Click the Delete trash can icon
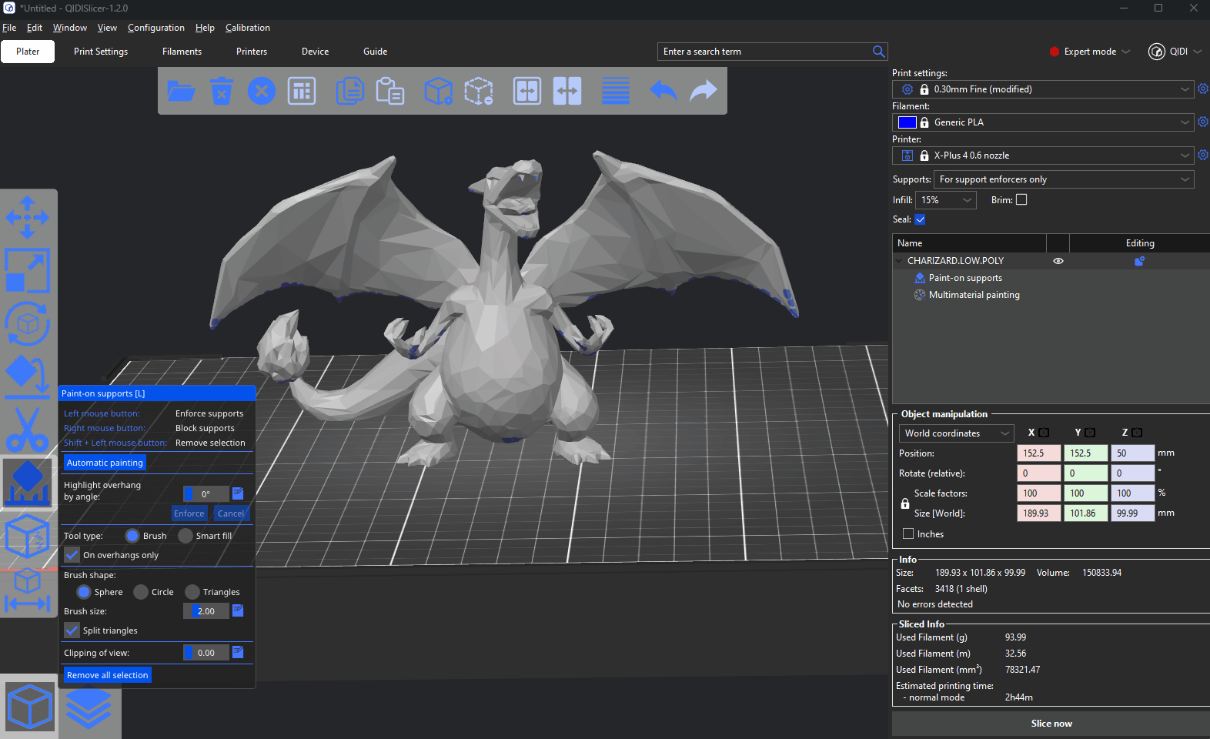This screenshot has height=739, width=1210. (x=222, y=91)
